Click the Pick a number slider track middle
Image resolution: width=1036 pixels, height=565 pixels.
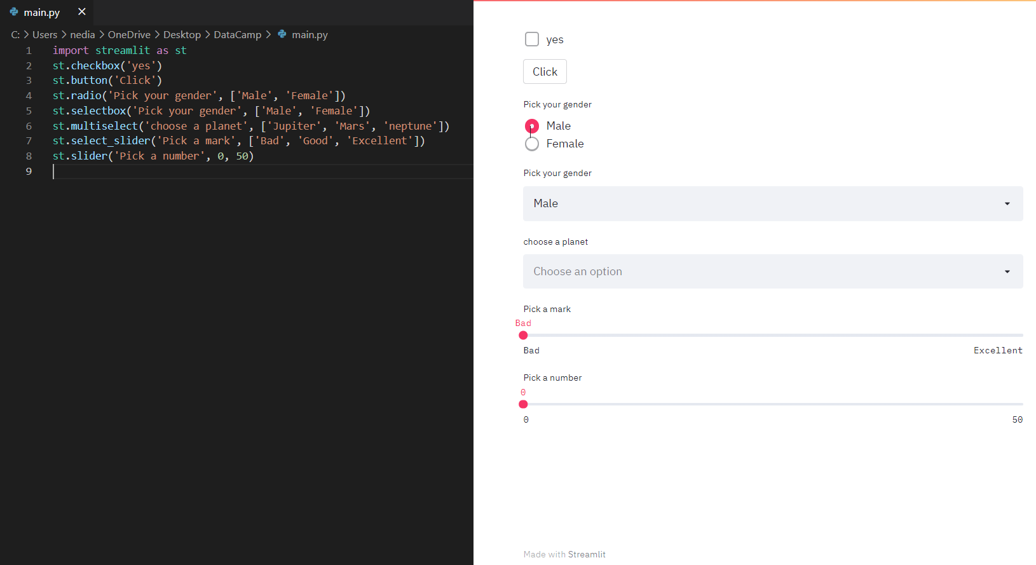coord(773,404)
